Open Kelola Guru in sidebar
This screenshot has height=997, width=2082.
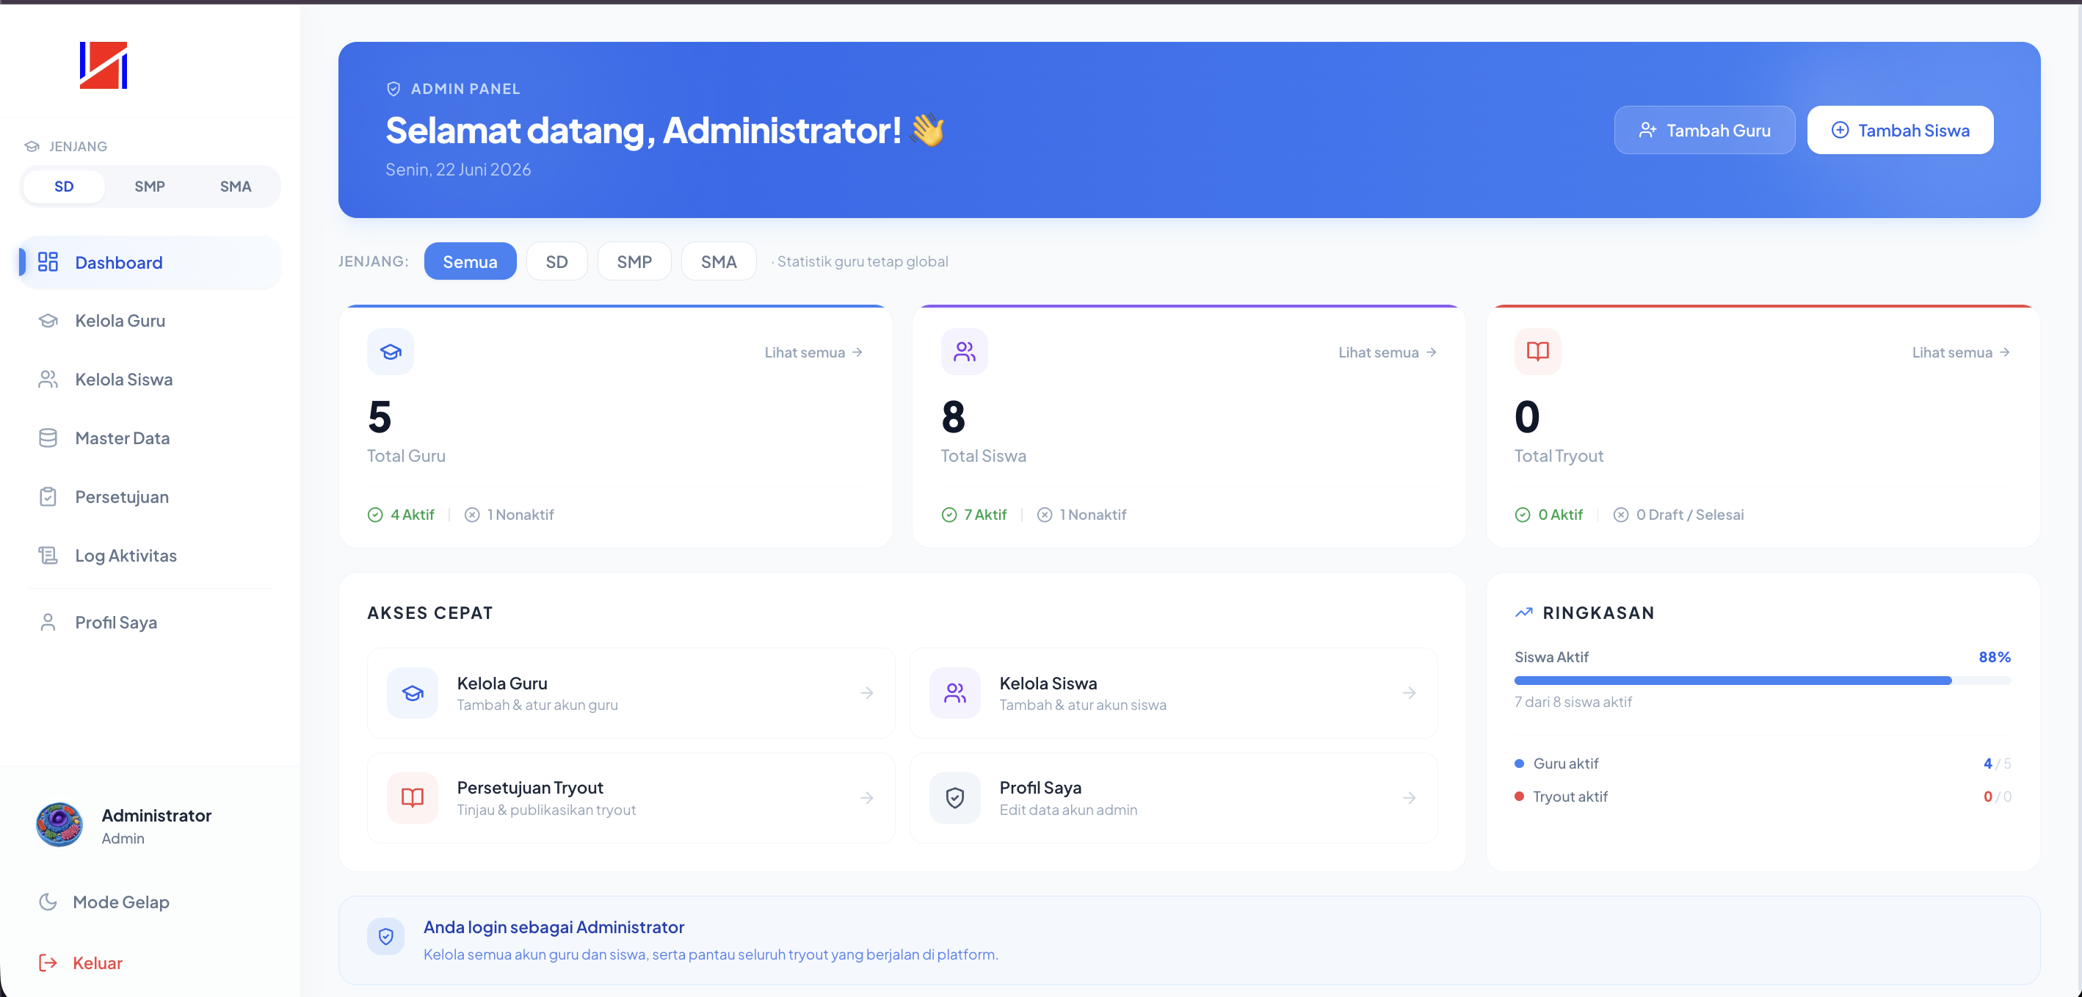[x=150, y=321]
